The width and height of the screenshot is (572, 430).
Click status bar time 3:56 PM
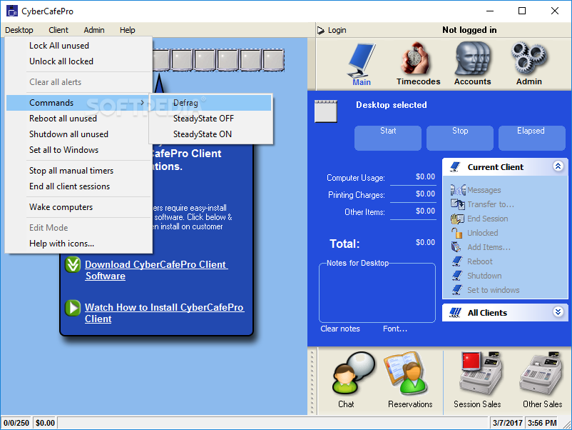point(542,423)
